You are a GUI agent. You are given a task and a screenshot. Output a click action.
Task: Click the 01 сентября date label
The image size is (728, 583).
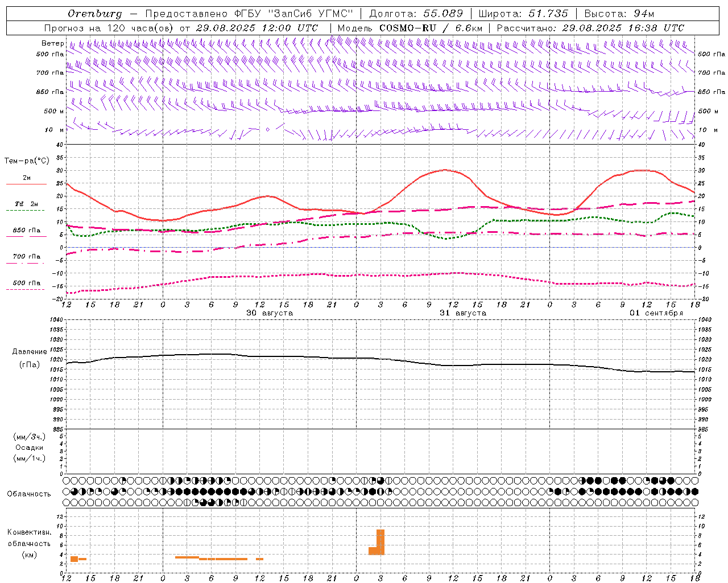click(x=656, y=313)
